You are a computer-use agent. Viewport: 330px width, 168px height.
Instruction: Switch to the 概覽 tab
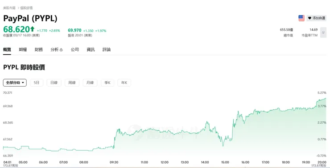(x=7, y=50)
